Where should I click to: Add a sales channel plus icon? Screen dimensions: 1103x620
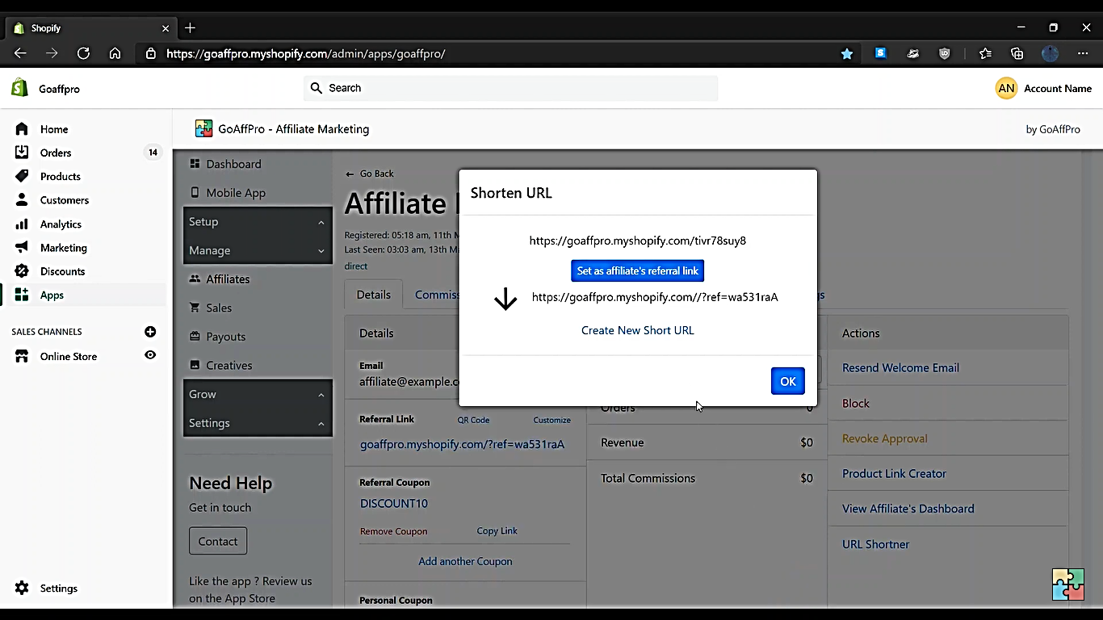pyautogui.click(x=150, y=332)
